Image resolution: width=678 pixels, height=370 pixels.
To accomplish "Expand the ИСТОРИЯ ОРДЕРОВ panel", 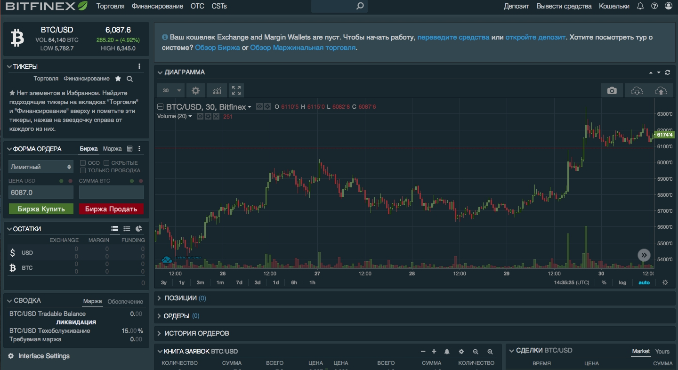I will (x=196, y=333).
